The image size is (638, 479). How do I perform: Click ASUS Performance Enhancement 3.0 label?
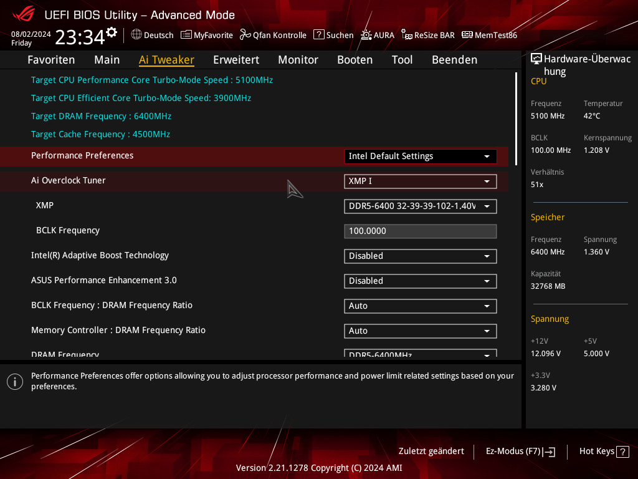104,280
